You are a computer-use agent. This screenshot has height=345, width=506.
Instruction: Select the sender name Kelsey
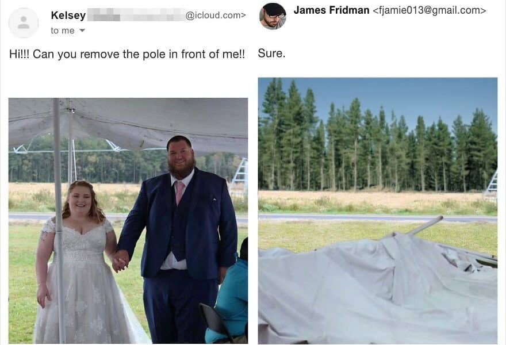click(68, 15)
